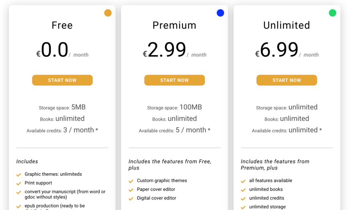Select the Free plan title

pyautogui.click(x=62, y=25)
